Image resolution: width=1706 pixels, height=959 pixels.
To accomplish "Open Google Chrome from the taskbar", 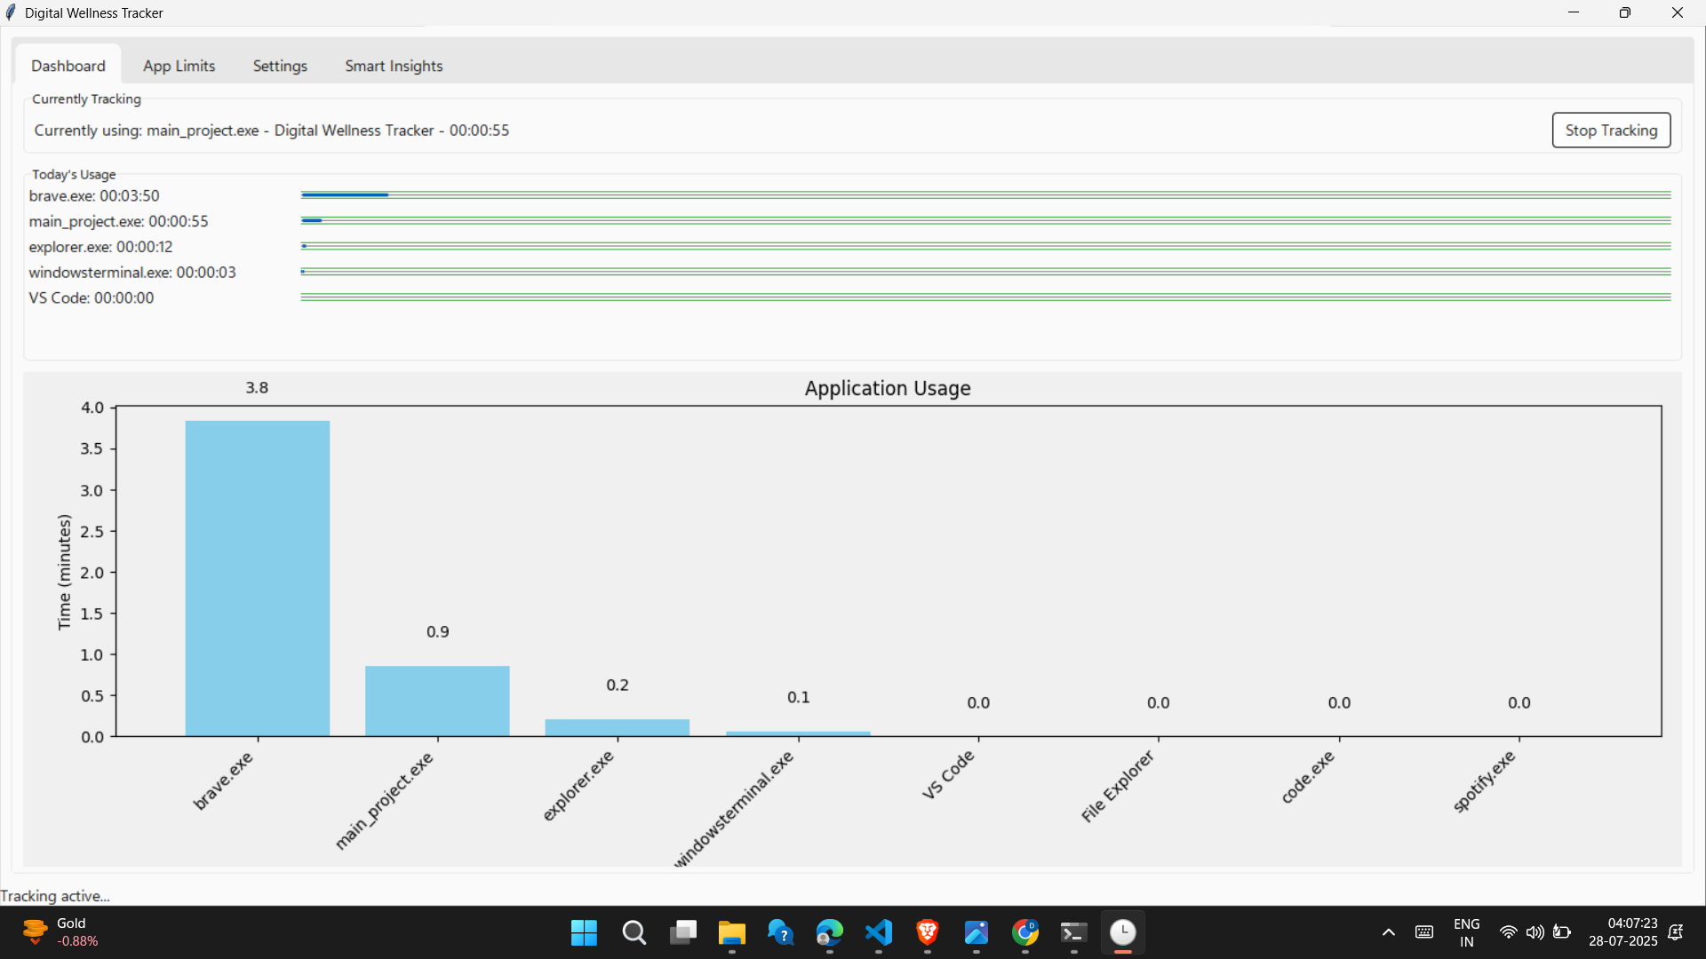I will tap(1025, 932).
